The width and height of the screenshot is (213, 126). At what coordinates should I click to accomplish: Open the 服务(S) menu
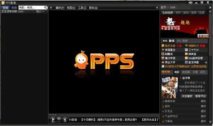point(93,8)
